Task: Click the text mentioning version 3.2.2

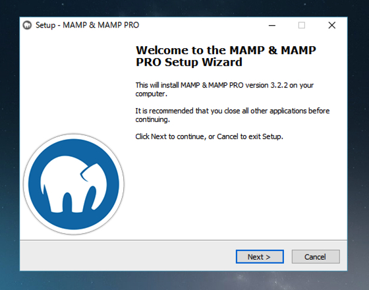Action: (225, 90)
